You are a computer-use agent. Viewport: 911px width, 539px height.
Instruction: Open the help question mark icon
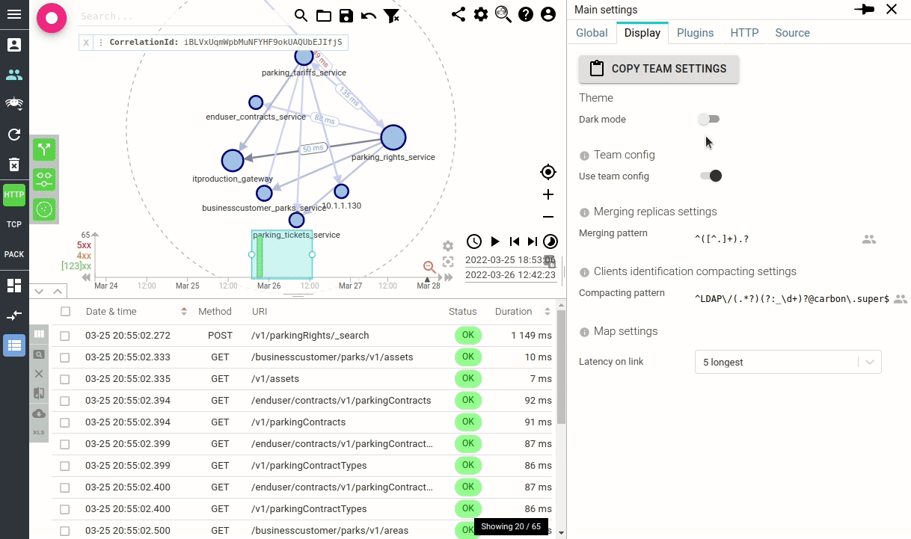526,15
